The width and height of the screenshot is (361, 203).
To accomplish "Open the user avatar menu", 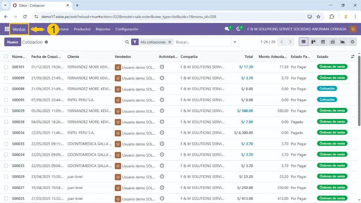I will (x=353, y=29).
